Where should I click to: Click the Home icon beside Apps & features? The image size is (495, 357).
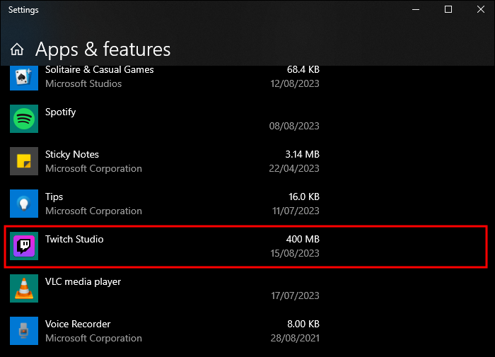pyautogui.click(x=17, y=50)
